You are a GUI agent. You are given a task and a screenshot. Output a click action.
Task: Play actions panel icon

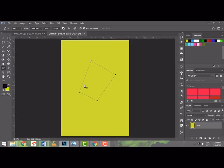[181, 42]
